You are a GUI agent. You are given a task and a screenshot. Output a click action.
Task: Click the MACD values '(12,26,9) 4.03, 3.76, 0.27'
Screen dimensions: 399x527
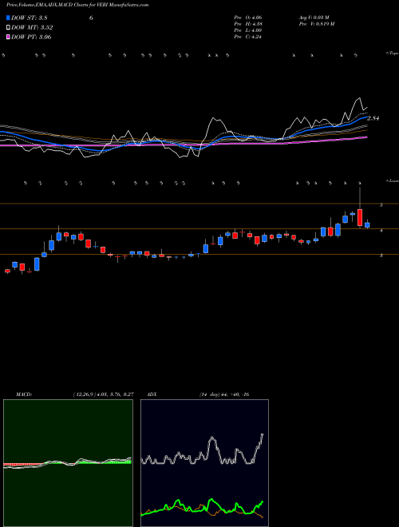103,394
